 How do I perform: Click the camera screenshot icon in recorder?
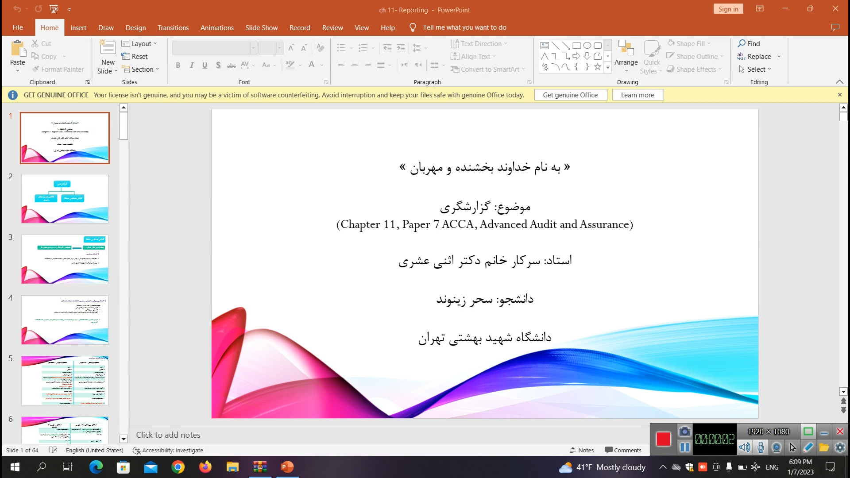[684, 432]
